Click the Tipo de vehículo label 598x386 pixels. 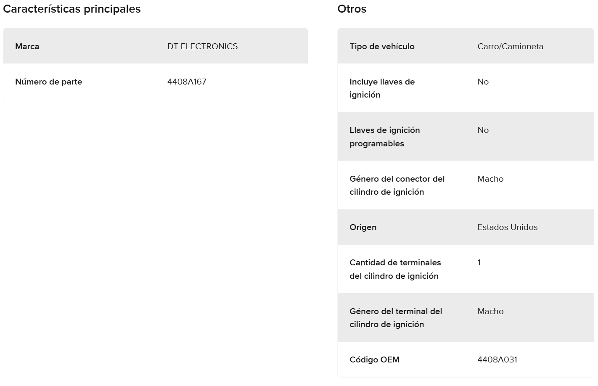coord(382,46)
